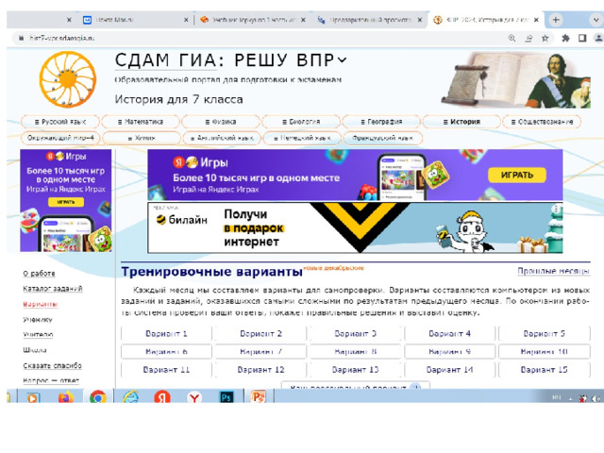The height and width of the screenshot is (453, 604).
Task: Open training Вариант 12
Action: [x=260, y=369]
